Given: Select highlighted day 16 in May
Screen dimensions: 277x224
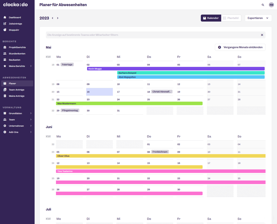Looking at the screenshot, I should coord(99,92).
